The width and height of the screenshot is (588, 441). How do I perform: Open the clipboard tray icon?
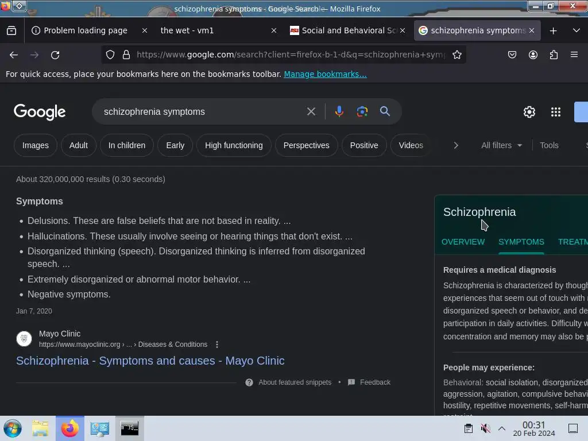point(469,428)
